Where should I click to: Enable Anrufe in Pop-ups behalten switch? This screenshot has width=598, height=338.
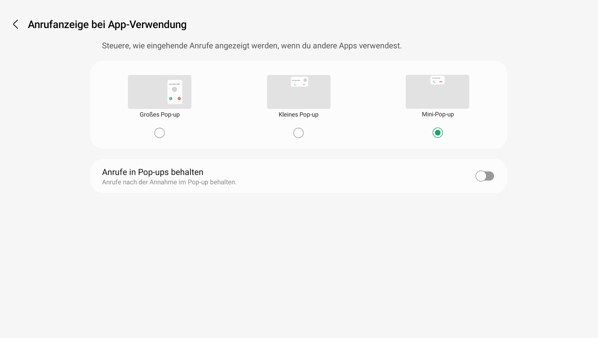click(485, 176)
